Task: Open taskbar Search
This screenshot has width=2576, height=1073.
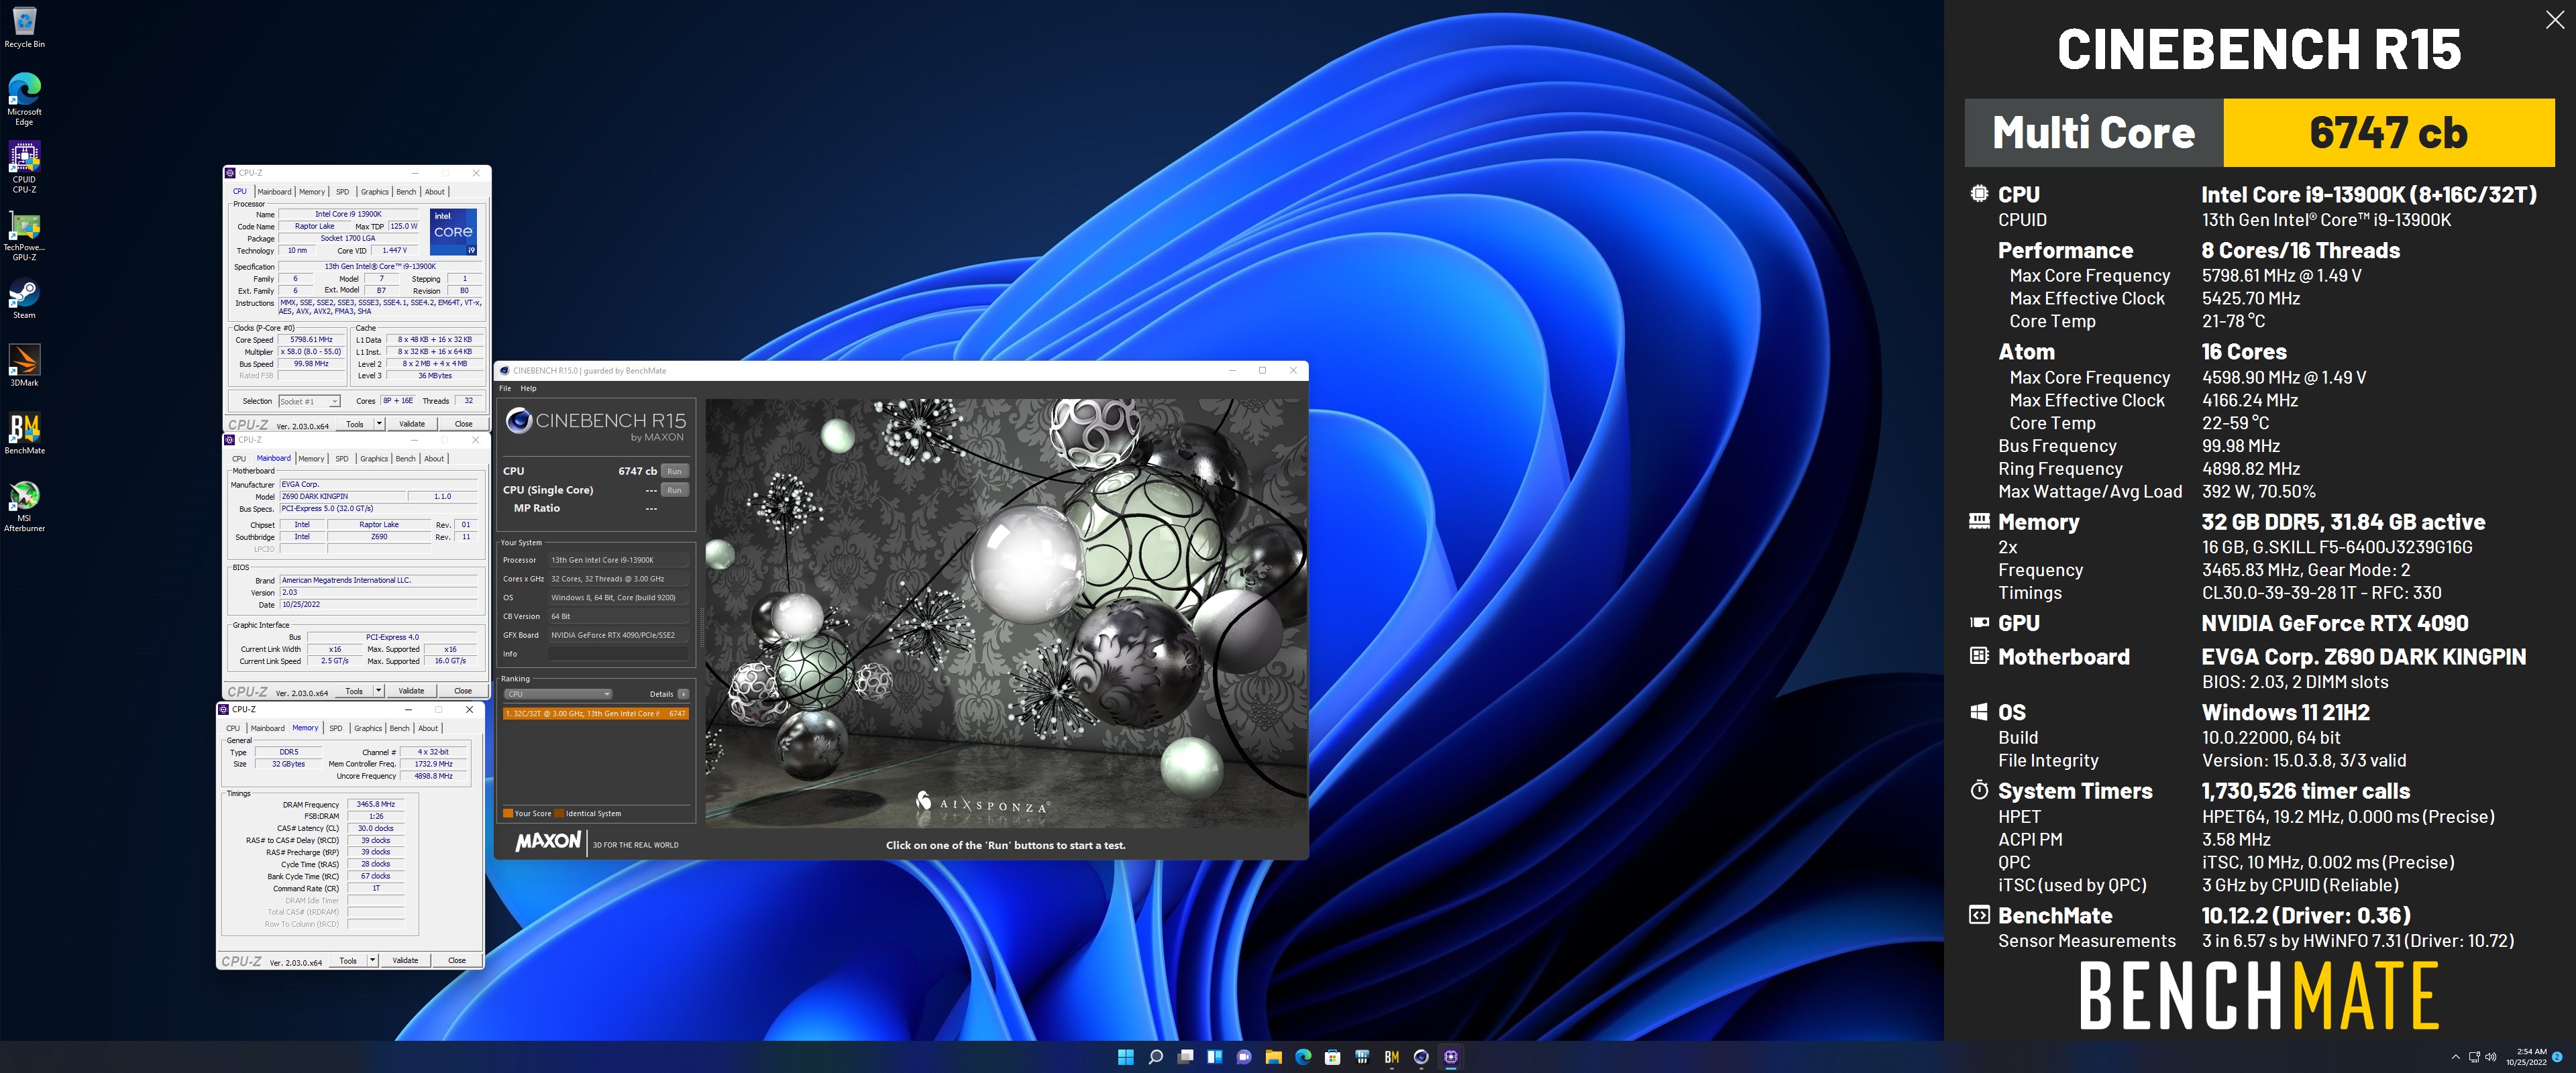Action: coord(1155,1056)
